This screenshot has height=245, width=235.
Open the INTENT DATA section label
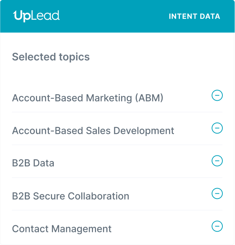194,16
